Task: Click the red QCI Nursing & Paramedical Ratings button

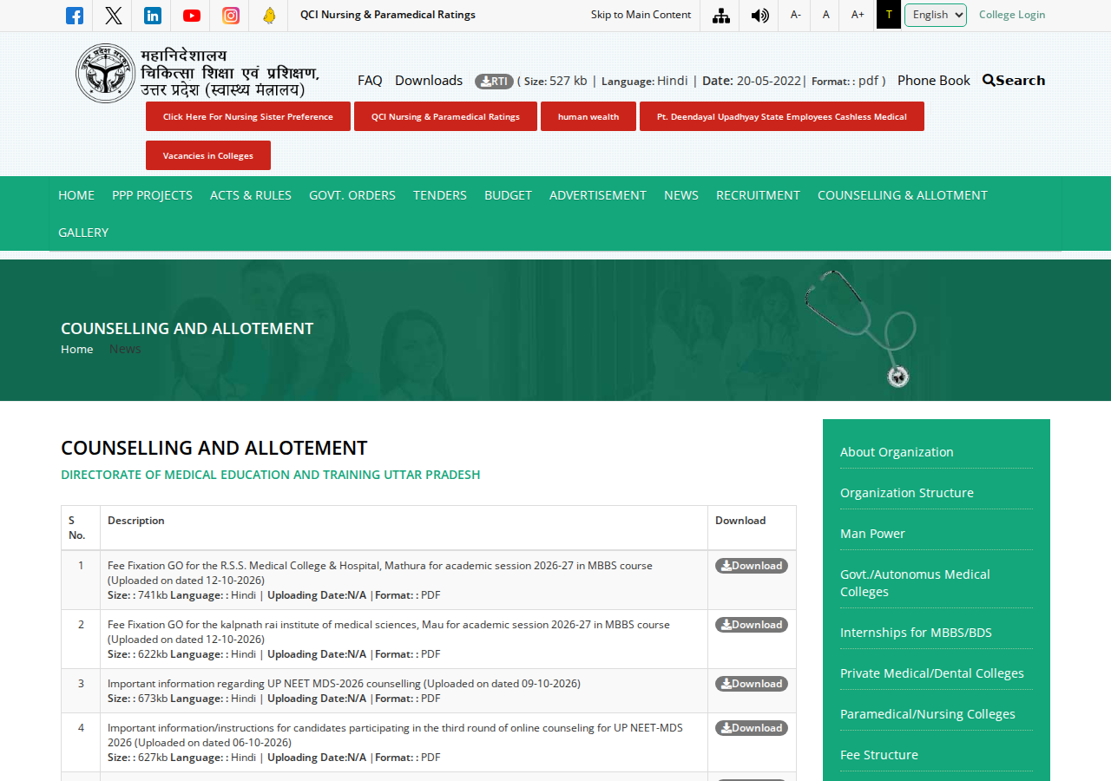Action: (445, 116)
